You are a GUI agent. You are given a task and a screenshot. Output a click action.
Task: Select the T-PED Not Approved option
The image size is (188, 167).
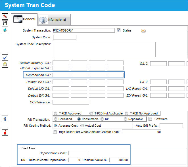tap(127, 113)
